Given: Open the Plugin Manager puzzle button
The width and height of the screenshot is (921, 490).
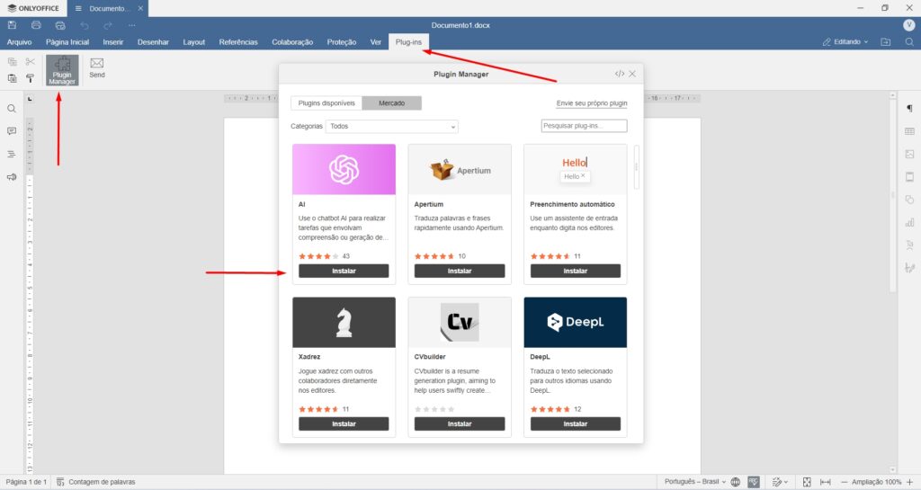Looking at the screenshot, I should [62, 70].
